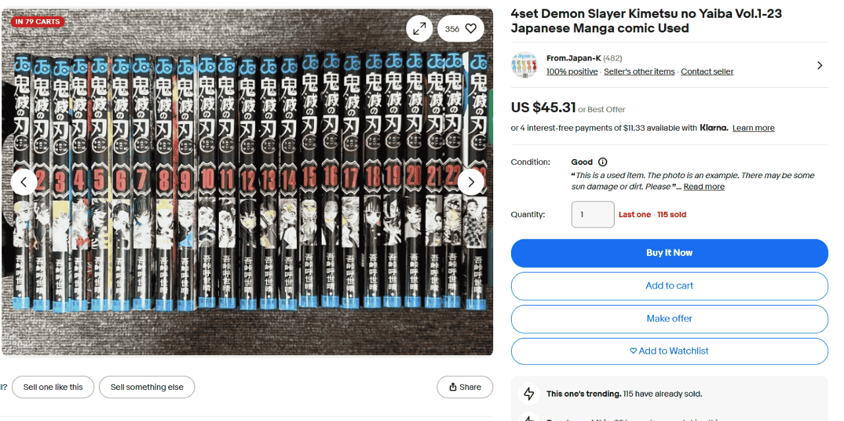The image size is (844, 421).
Task: Make an offer on this listing
Action: [x=669, y=319]
